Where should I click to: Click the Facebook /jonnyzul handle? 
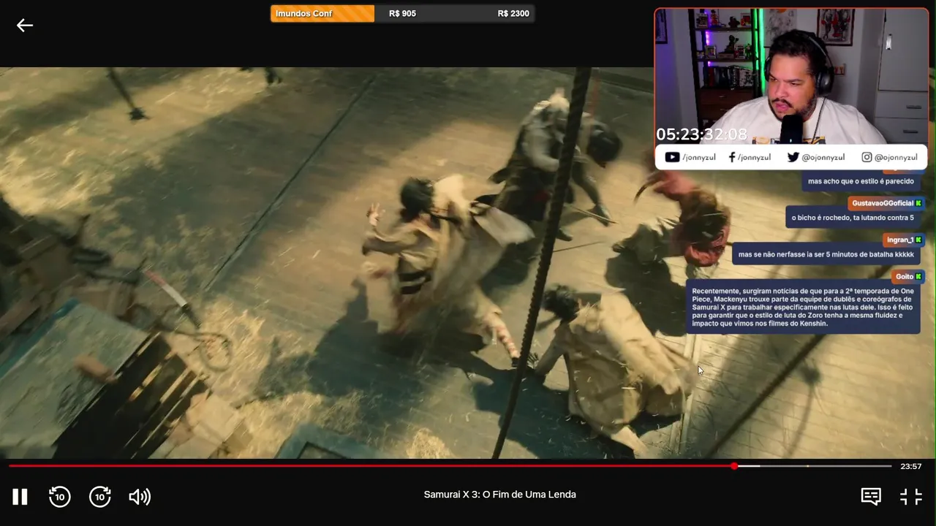(x=750, y=157)
